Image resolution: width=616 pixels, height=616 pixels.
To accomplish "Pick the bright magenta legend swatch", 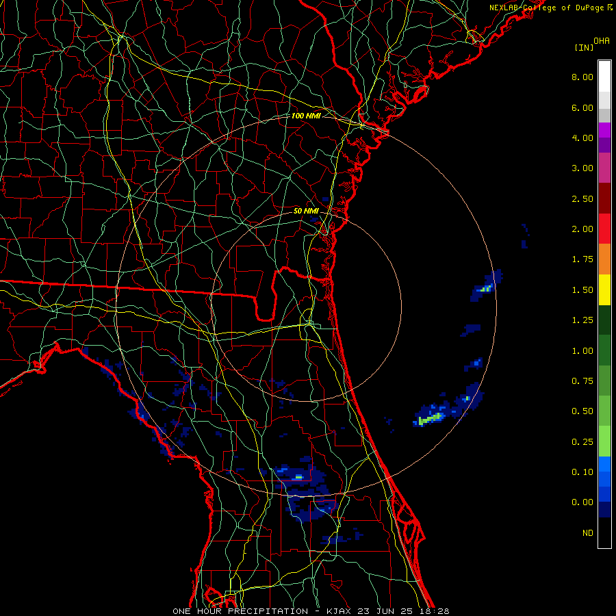I will click(x=604, y=130).
